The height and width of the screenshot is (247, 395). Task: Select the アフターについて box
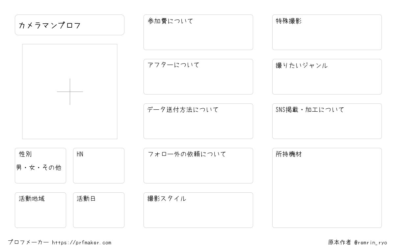(x=198, y=77)
